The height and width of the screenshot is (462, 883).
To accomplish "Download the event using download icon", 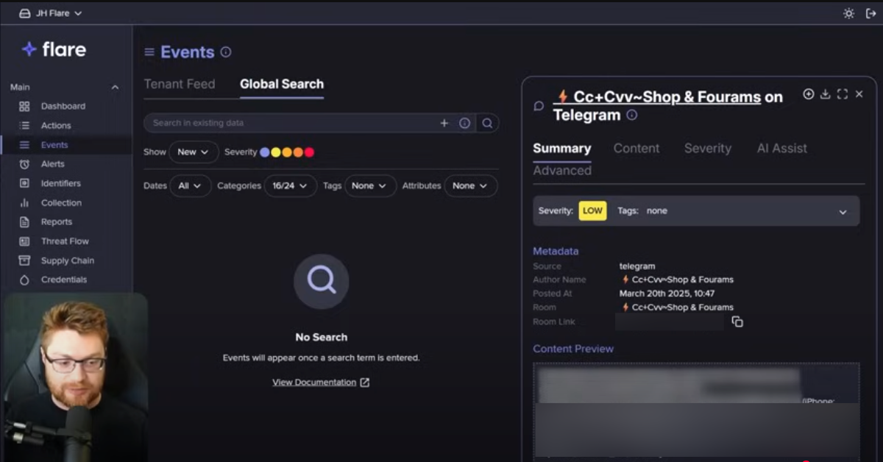I will tap(825, 94).
